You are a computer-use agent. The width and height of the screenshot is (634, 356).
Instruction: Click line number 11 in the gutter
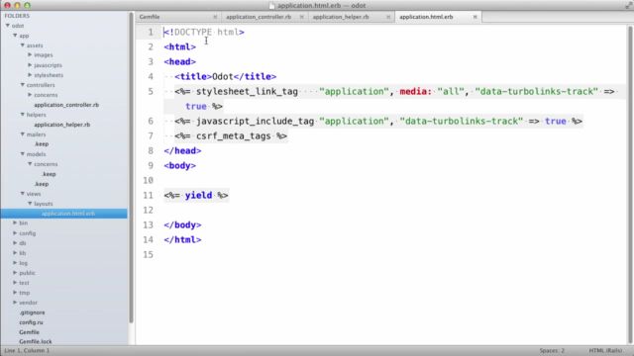(x=148, y=196)
